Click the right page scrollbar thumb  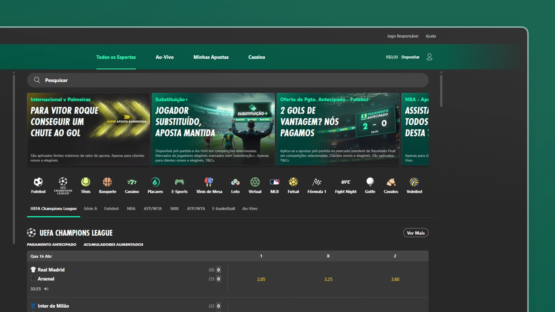coord(441,91)
